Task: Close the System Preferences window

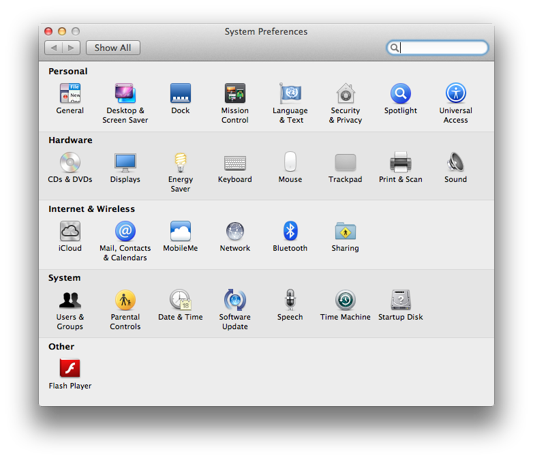Action: pos(48,31)
